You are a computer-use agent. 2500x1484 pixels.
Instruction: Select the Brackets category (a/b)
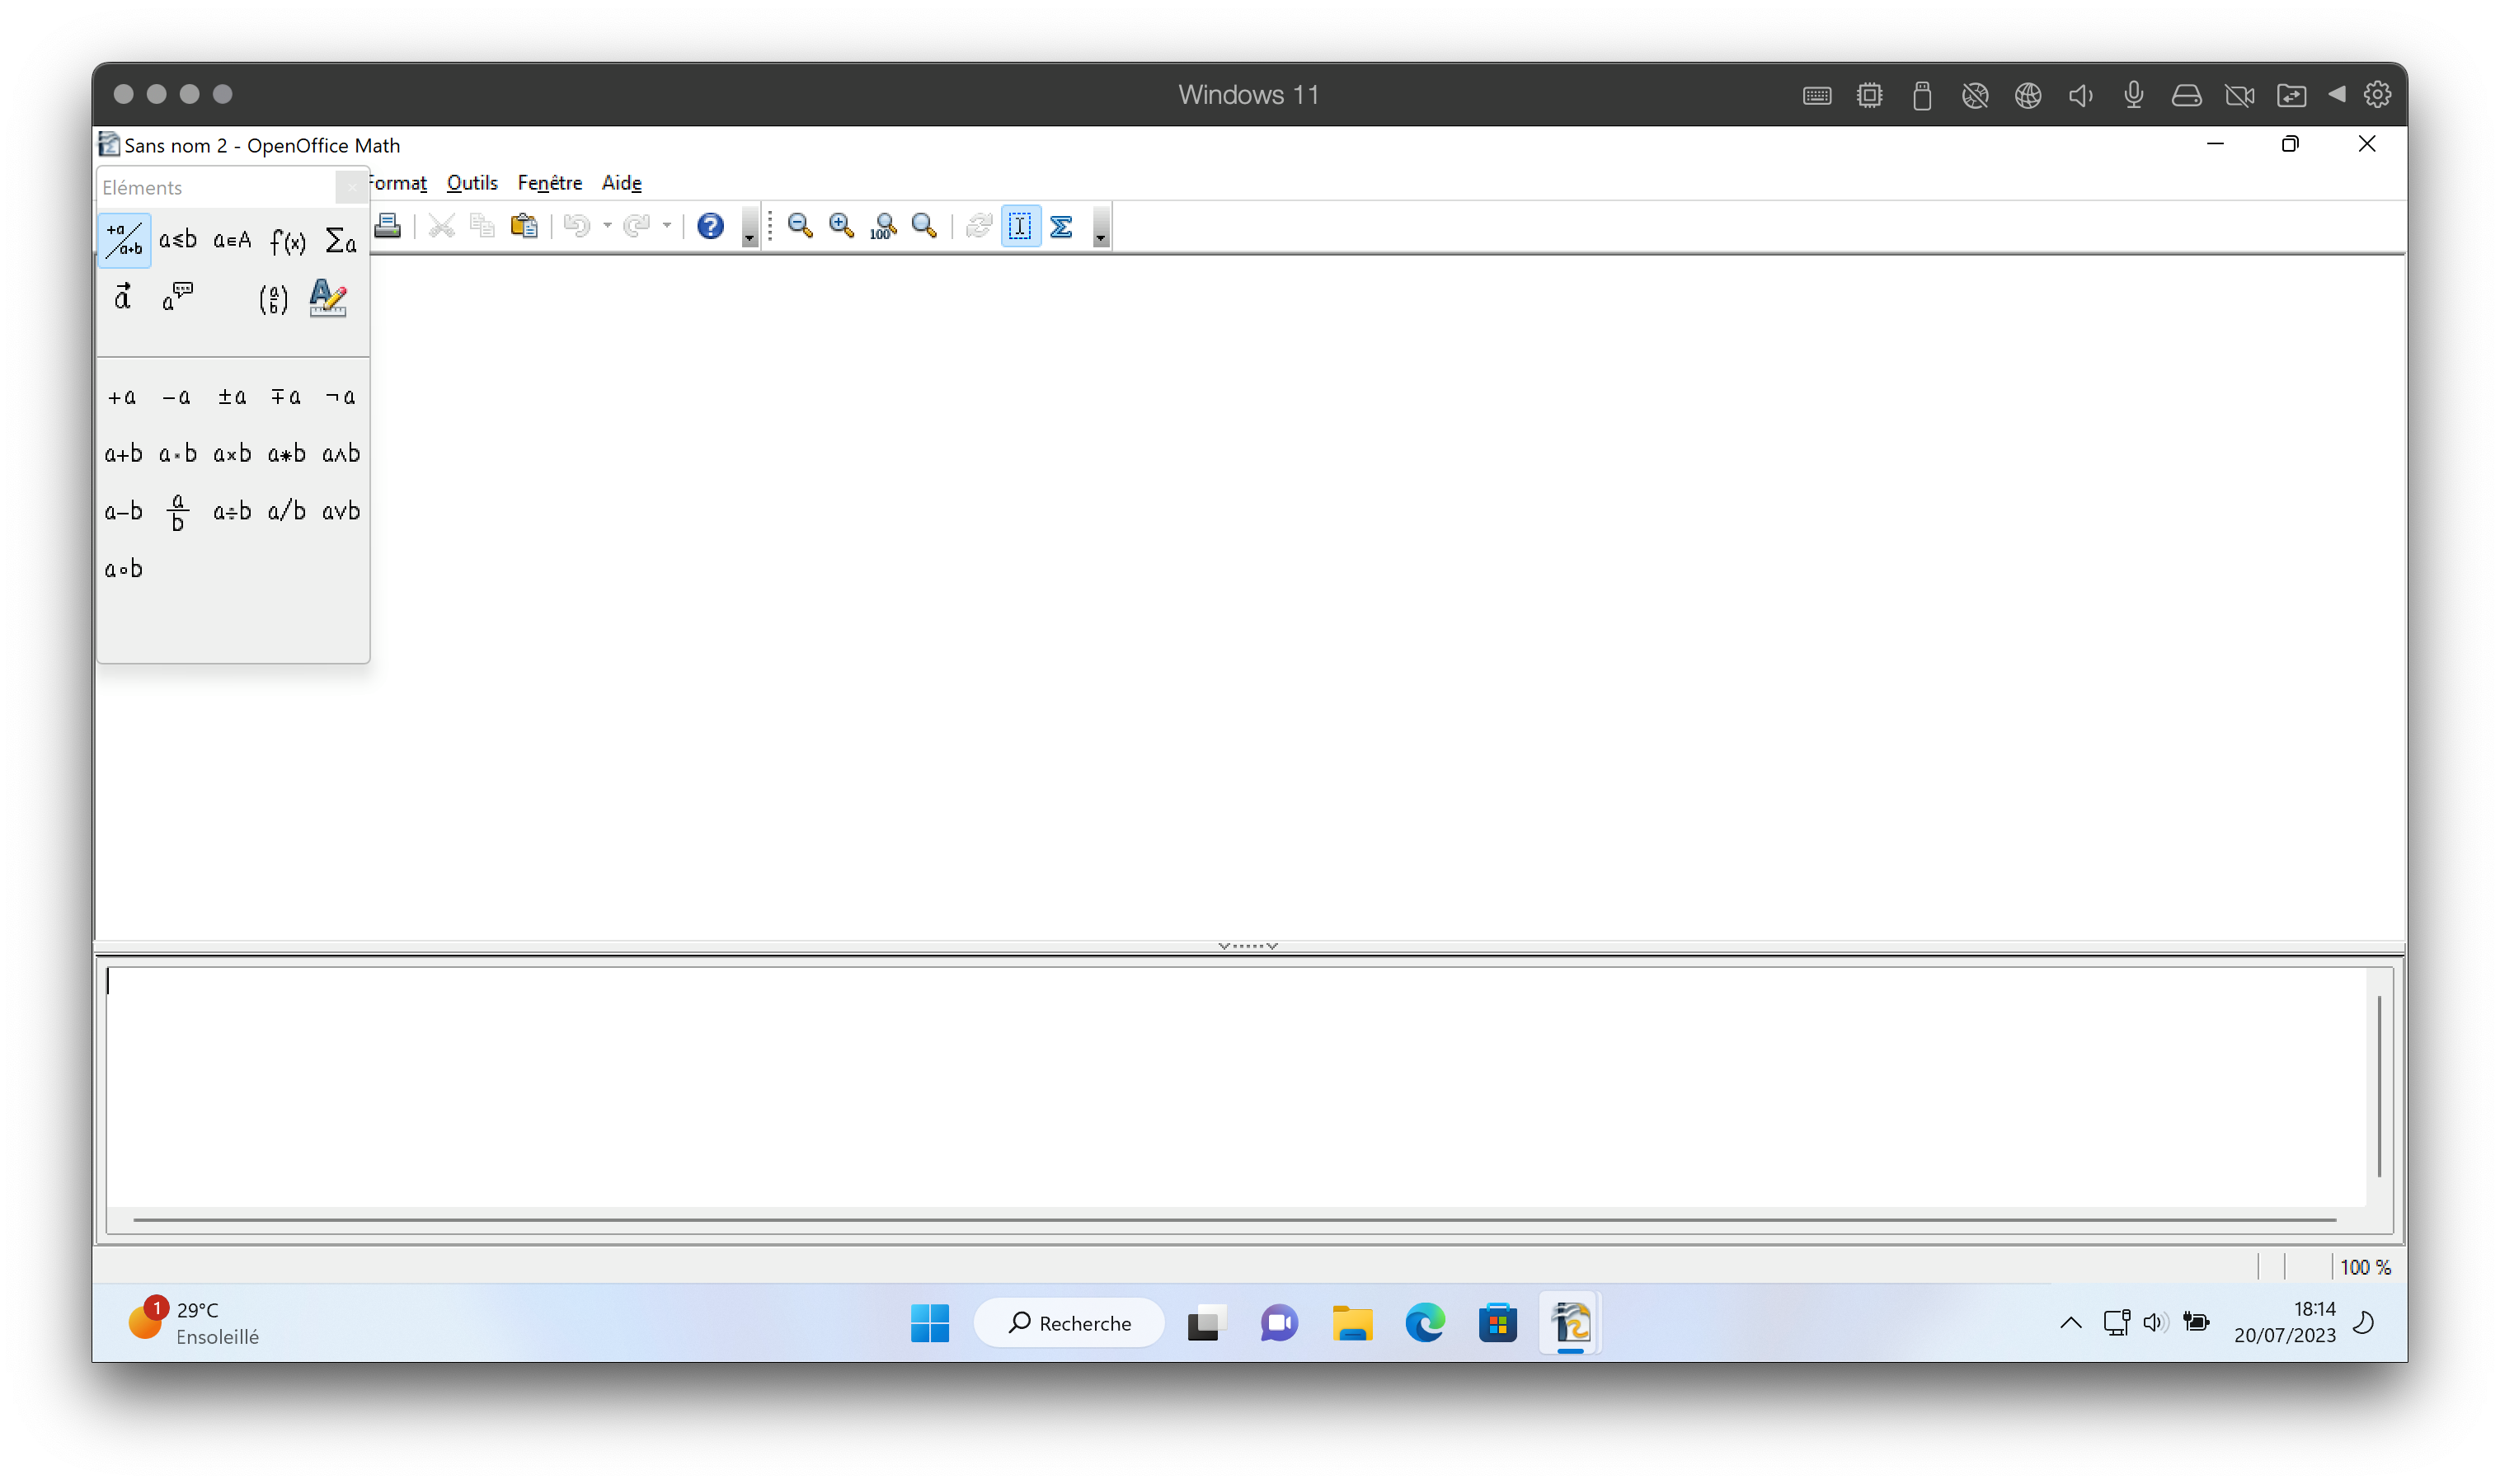pyautogui.click(x=273, y=298)
